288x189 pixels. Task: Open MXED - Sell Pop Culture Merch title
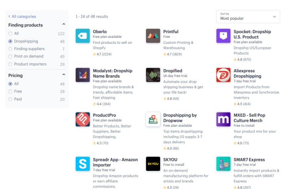[x=249, y=118]
